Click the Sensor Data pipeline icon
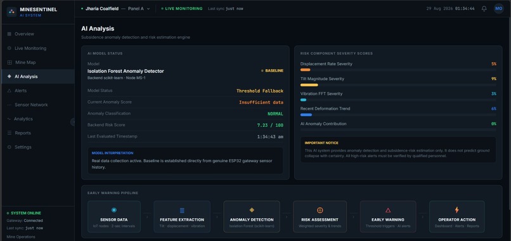 [x=113, y=210]
